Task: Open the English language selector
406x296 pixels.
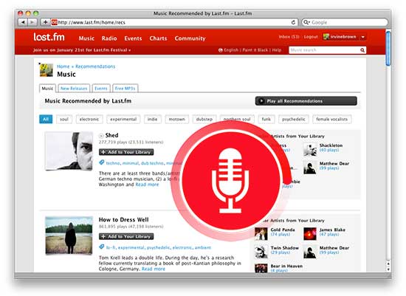Action: coord(228,50)
